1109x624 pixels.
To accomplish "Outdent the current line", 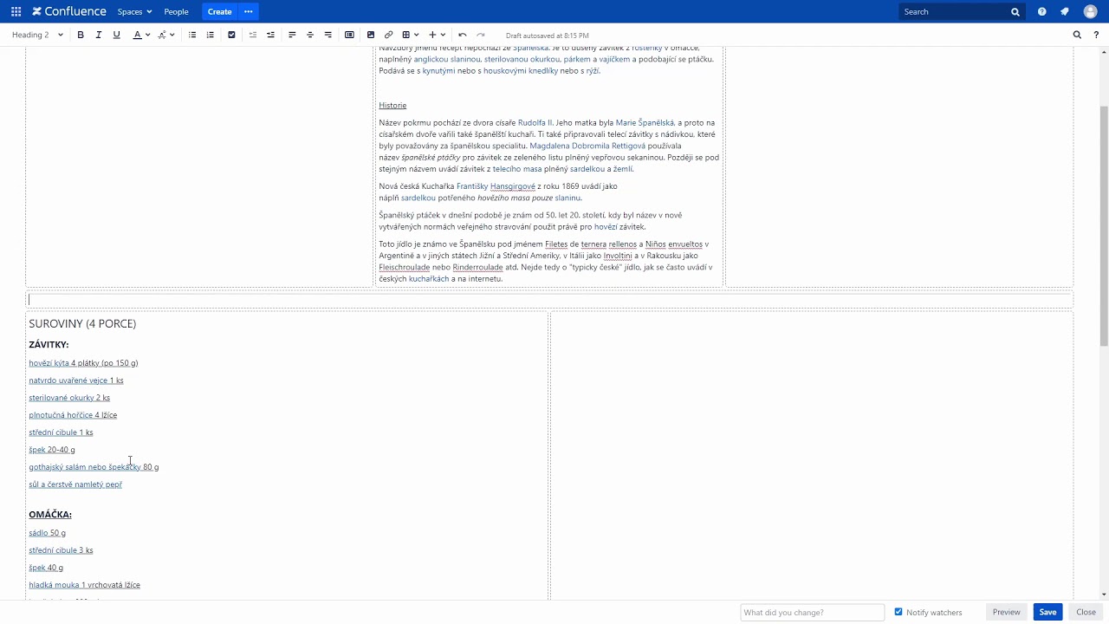I will point(253,35).
